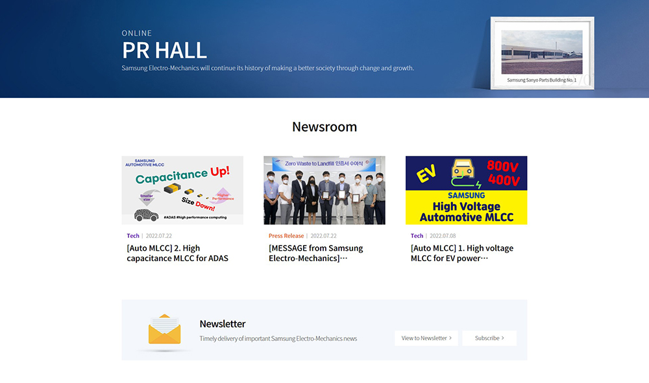The height and width of the screenshot is (383, 649).
Task: Click the 'Timely delivery of important' newsletter description
Action: pos(278,338)
